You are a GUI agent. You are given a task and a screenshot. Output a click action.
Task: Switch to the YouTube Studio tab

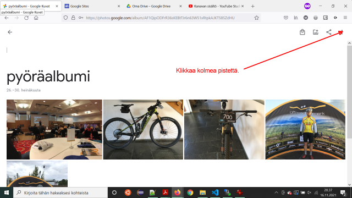[216, 6]
